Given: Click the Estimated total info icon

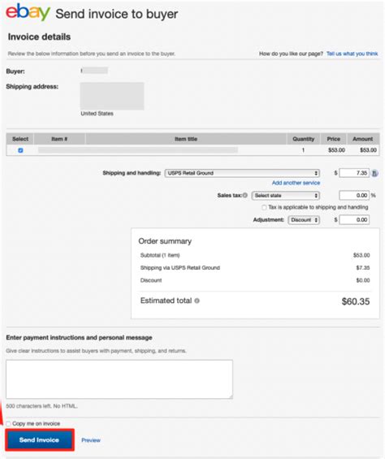Looking at the screenshot, I should [x=197, y=301].
